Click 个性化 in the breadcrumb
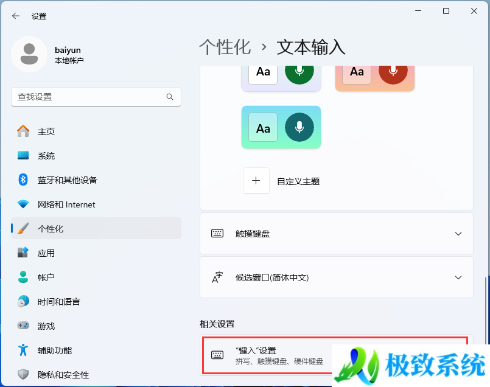The height and width of the screenshot is (387, 490). tap(225, 47)
